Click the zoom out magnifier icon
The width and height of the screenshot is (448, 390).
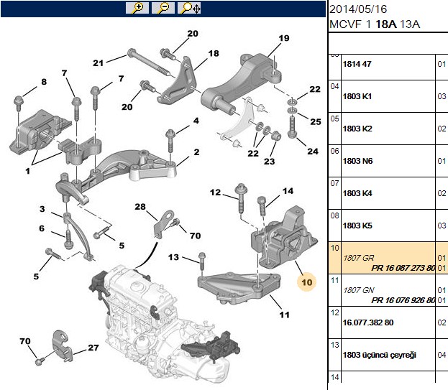pyautogui.click(x=163, y=8)
